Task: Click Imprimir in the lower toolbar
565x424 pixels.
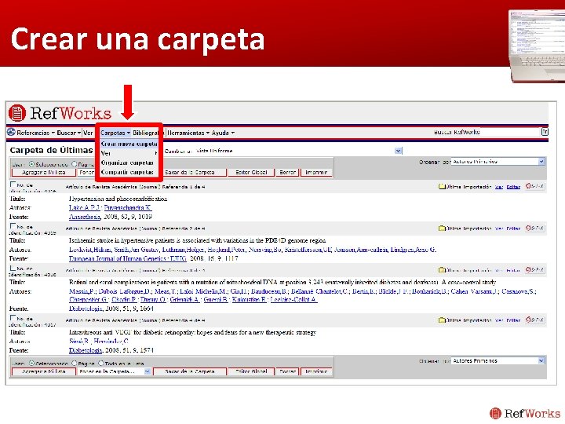Action: tap(316, 371)
